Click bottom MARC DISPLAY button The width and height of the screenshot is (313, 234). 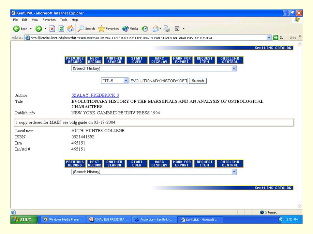(159, 163)
